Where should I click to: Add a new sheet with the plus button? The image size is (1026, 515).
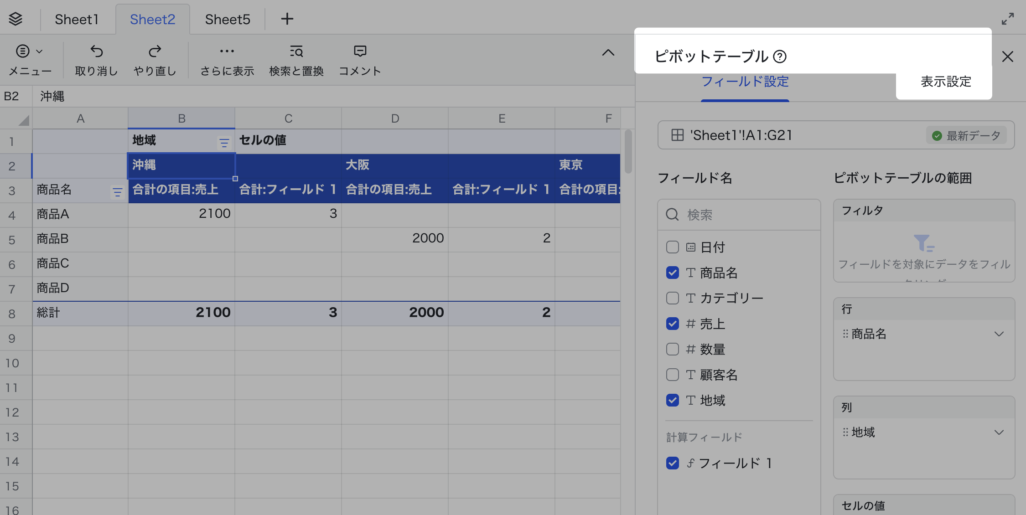287,19
